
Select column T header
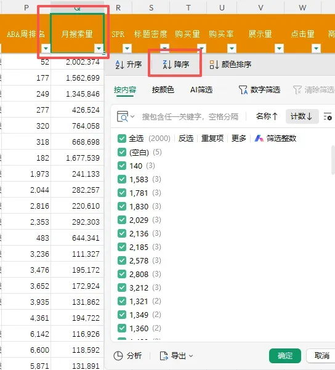click(188, 7)
